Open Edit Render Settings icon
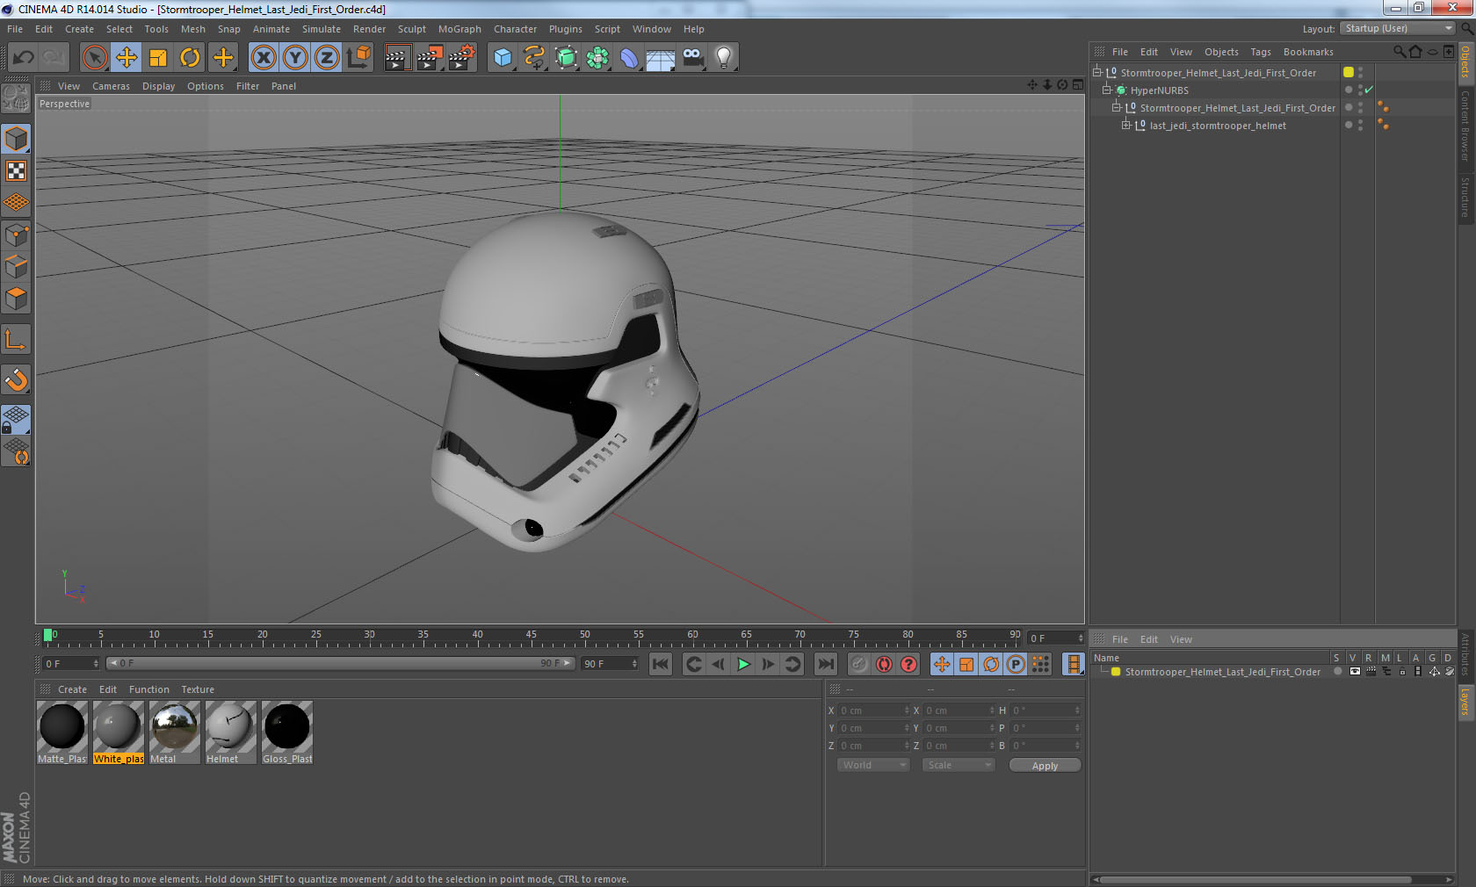Image resolution: width=1476 pixels, height=887 pixels. tap(462, 58)
